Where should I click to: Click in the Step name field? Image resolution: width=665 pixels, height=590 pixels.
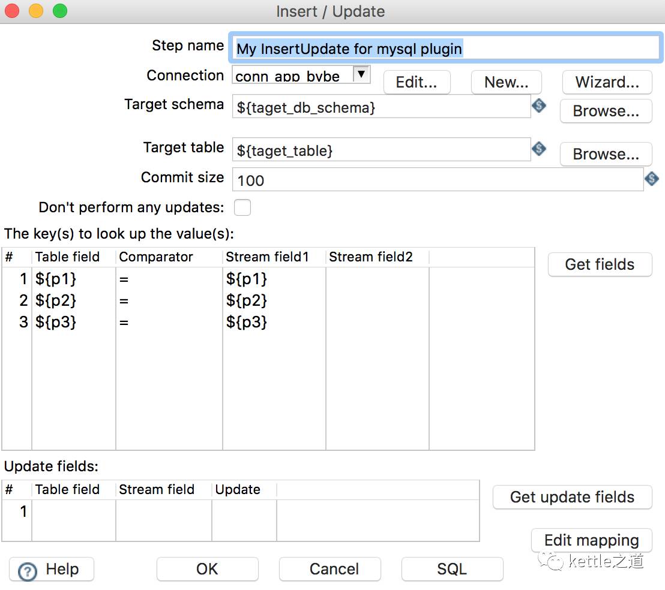444,48
